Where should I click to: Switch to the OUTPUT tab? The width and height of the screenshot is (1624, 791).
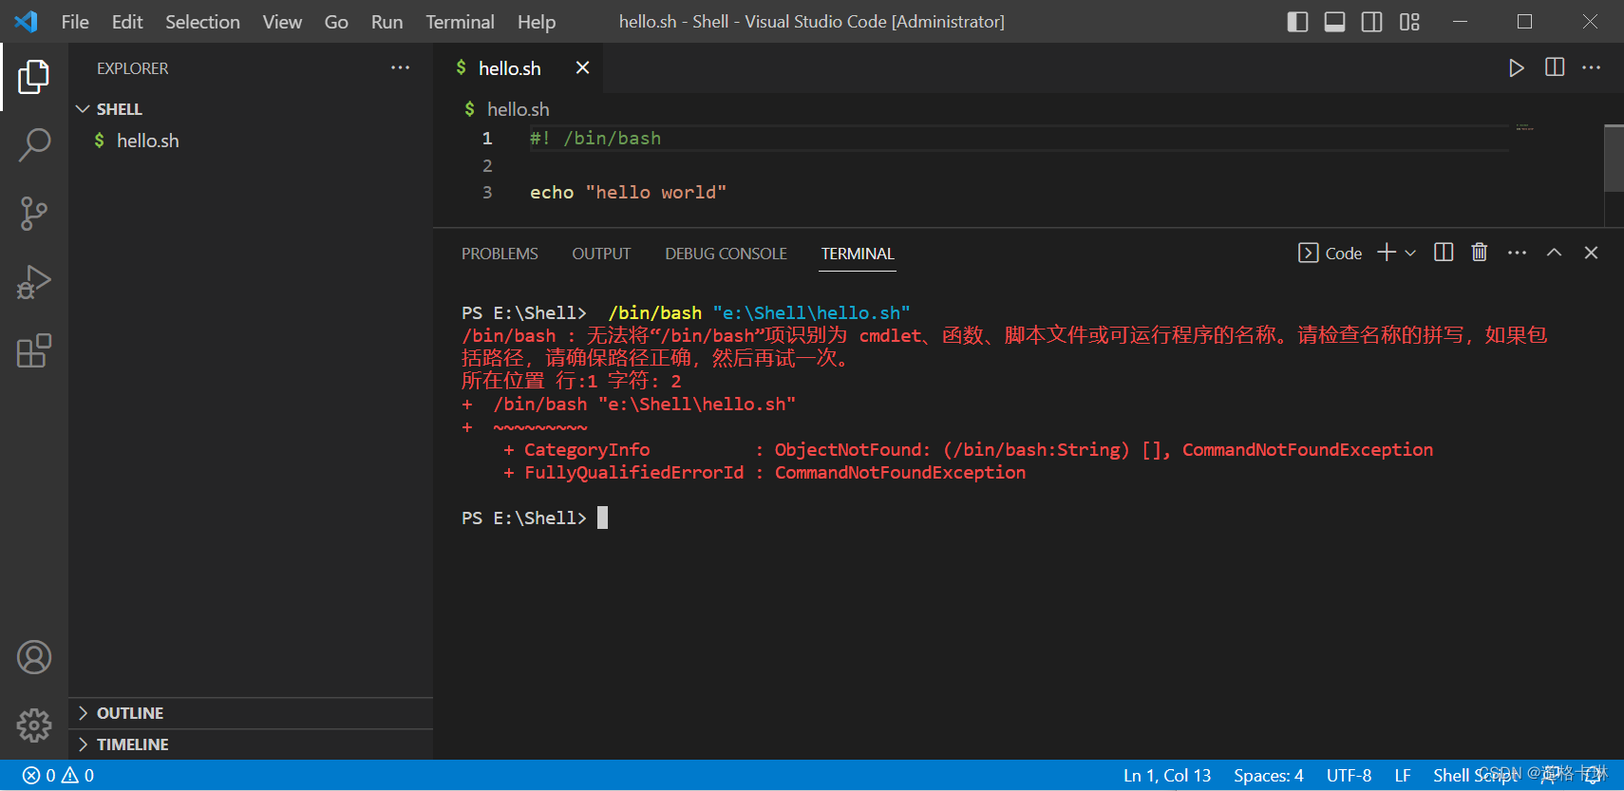click(601, 254)
